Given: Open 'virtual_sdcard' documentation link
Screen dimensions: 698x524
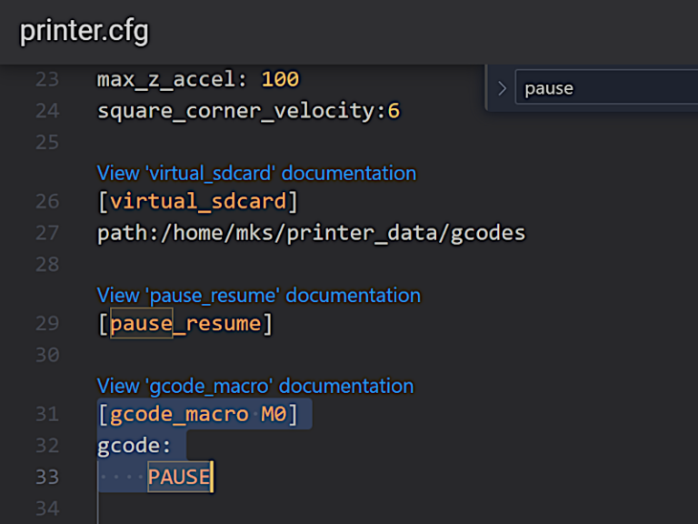Looking at the screenshot, I should click(x=257, y=173).
